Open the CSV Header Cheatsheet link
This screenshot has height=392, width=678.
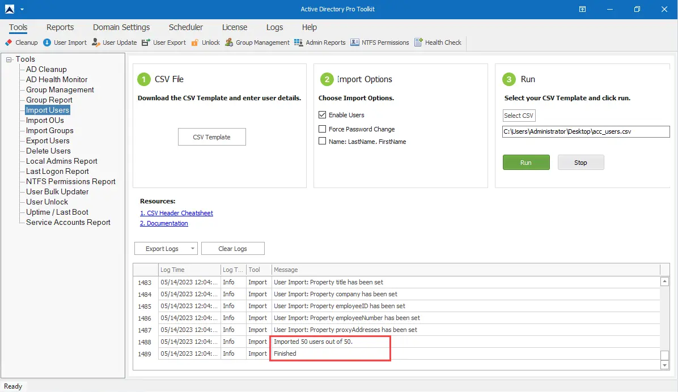point(176,213)
